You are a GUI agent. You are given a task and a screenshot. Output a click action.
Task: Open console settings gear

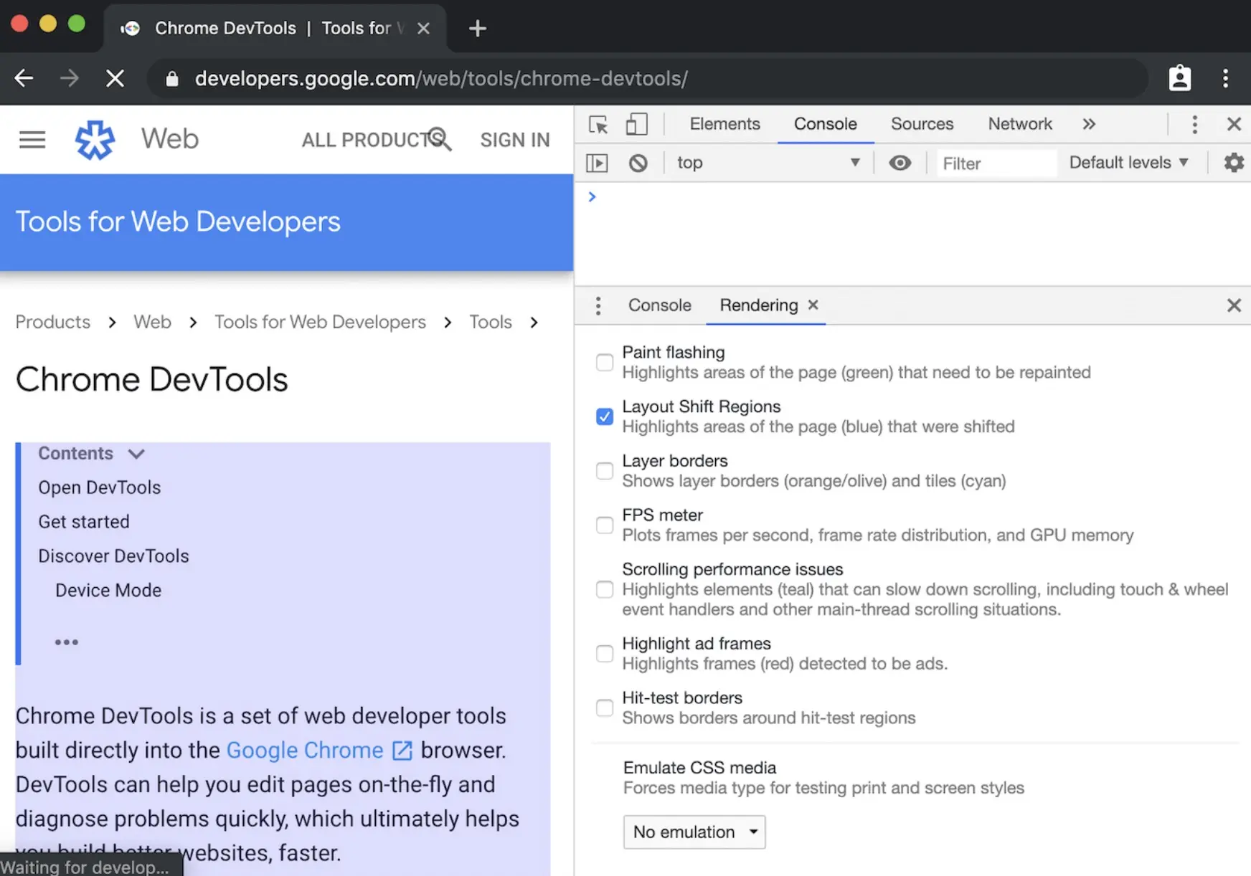click(1233, 163)
